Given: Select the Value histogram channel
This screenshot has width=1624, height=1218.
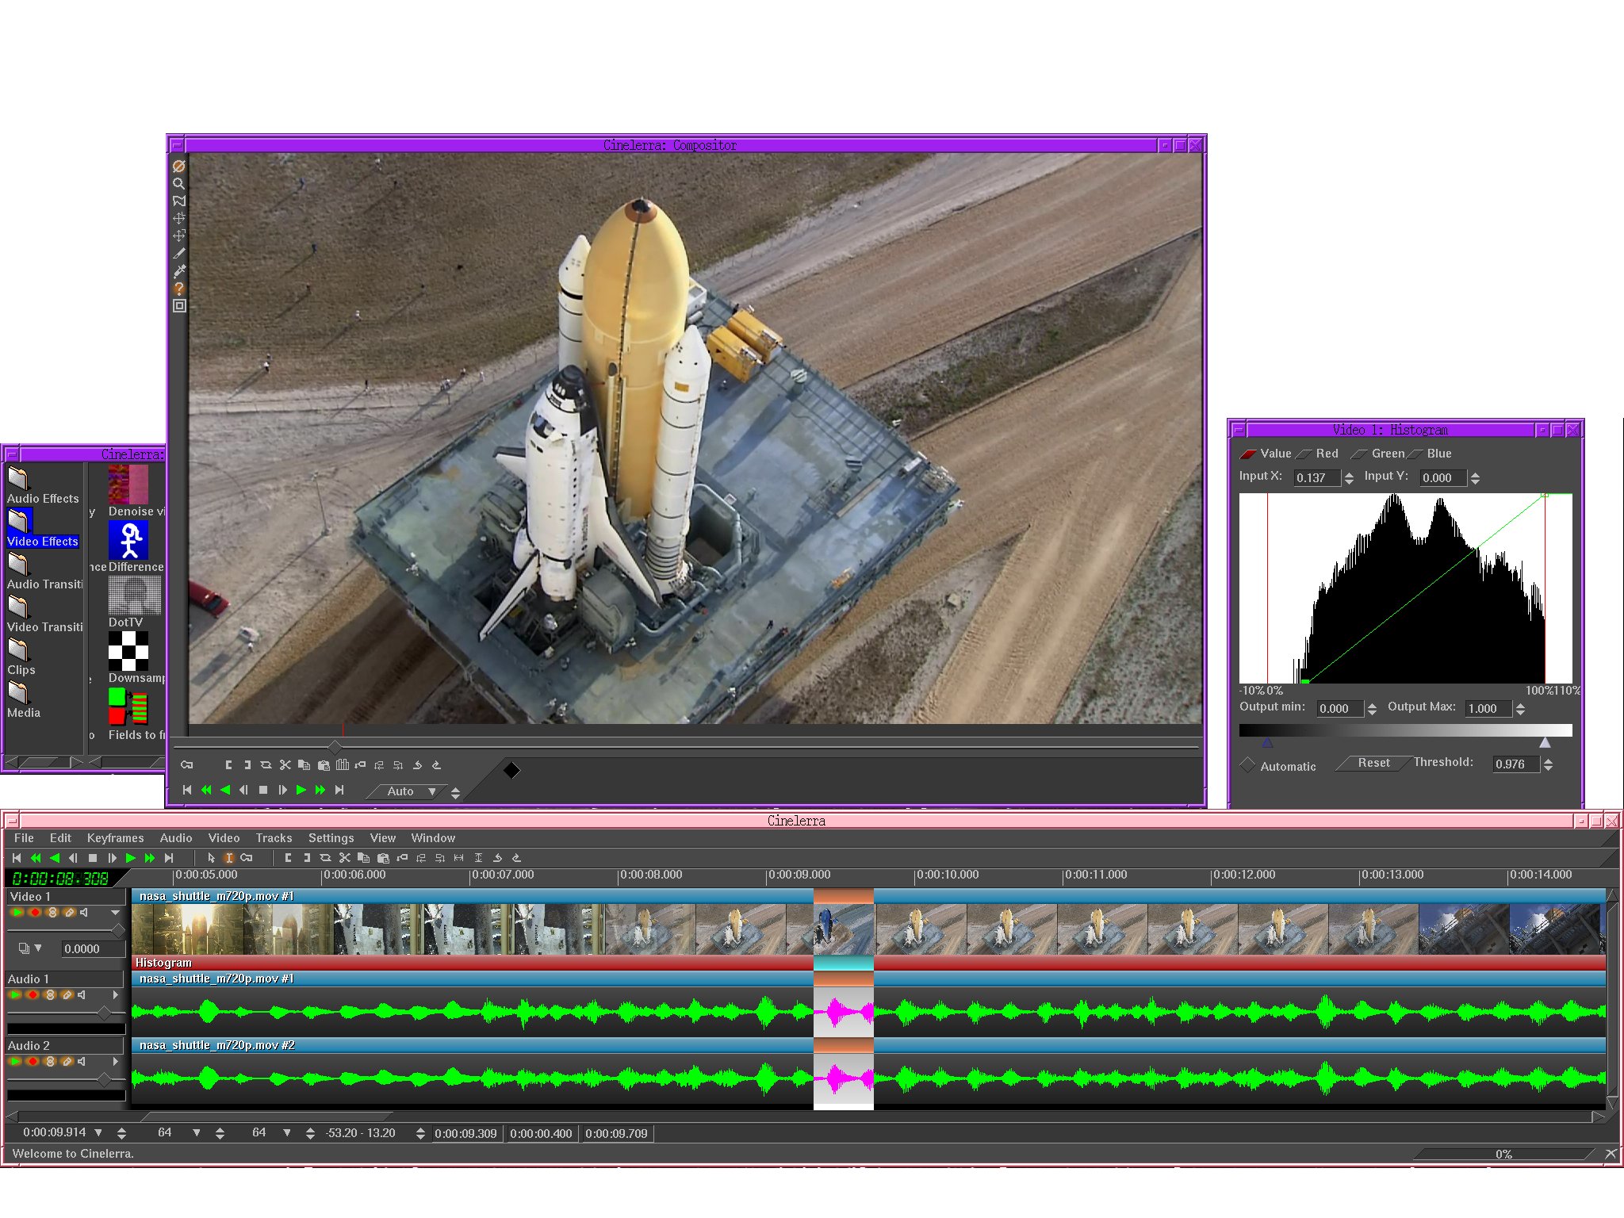Looking at the screenshot, I should click(x=1266, y=454).
